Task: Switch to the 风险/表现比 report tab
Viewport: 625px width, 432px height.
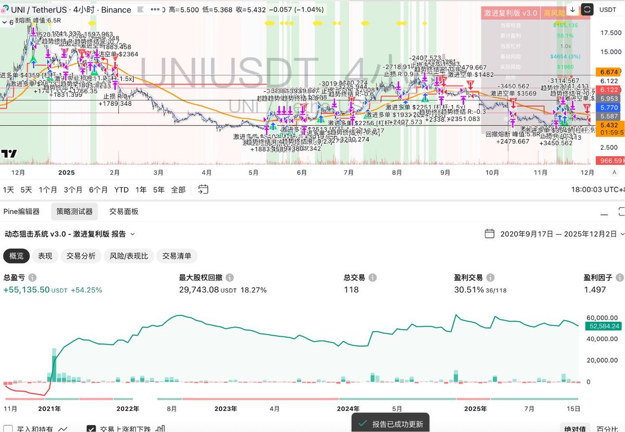Action: [x=129, y=256]
